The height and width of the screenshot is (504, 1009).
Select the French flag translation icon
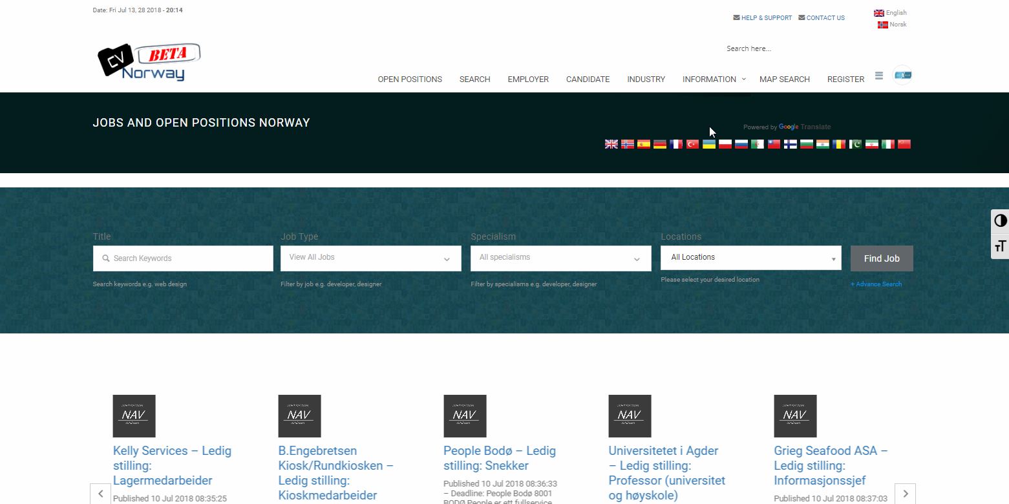coord(676,144)
